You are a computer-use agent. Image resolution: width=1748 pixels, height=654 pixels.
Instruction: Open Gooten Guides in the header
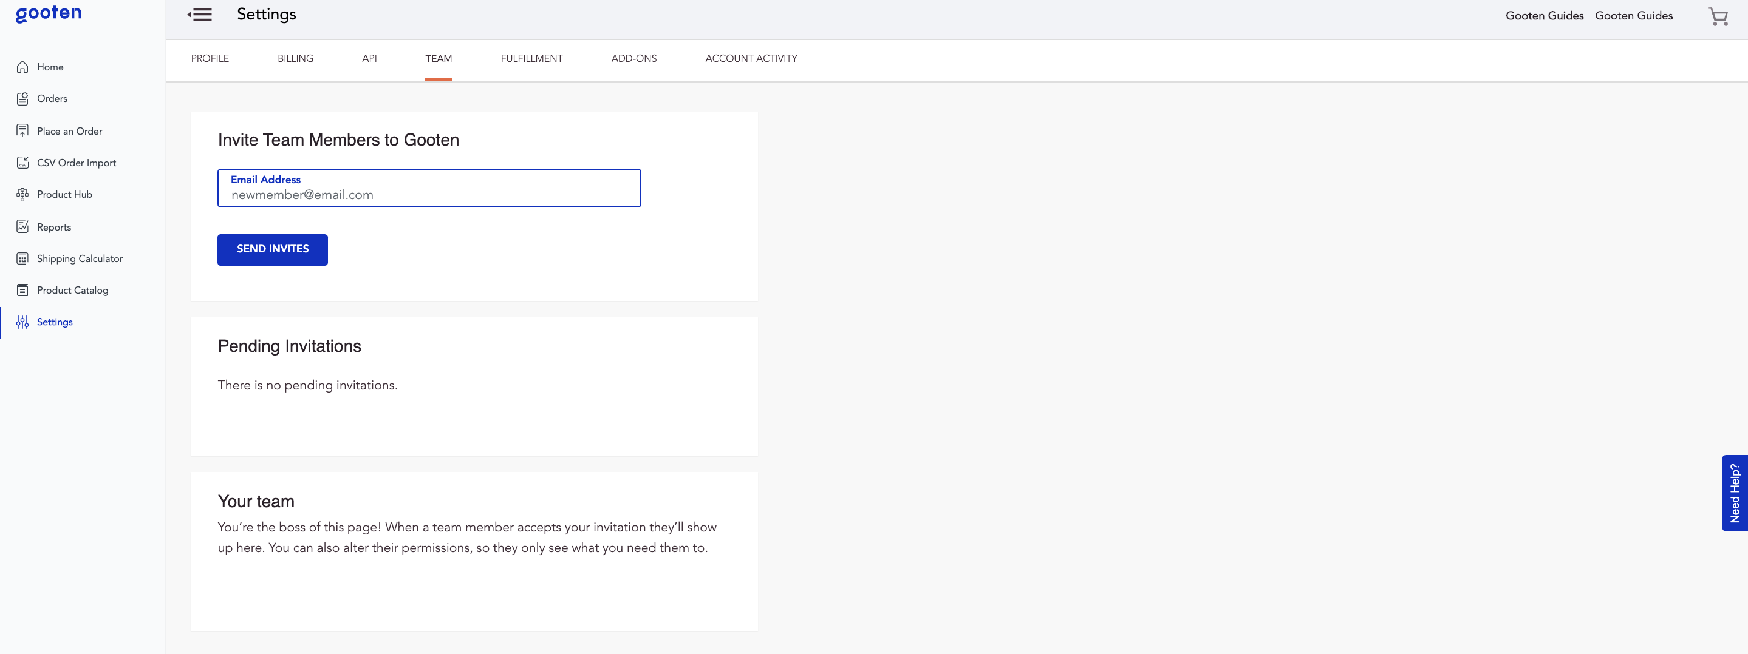[x=1544, y=16]
